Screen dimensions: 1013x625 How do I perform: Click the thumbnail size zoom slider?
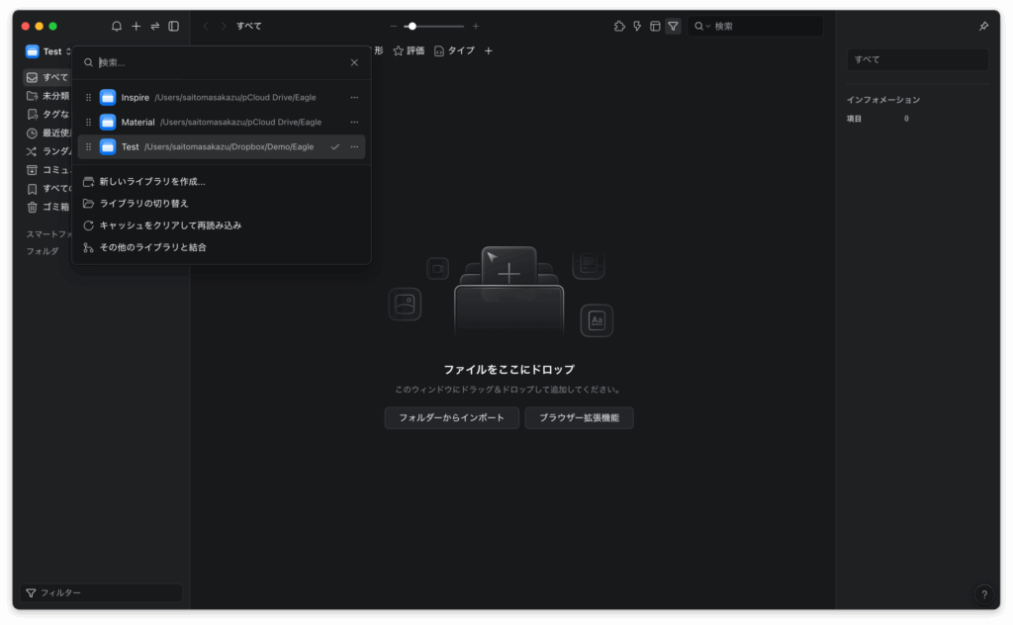(433, 26)
